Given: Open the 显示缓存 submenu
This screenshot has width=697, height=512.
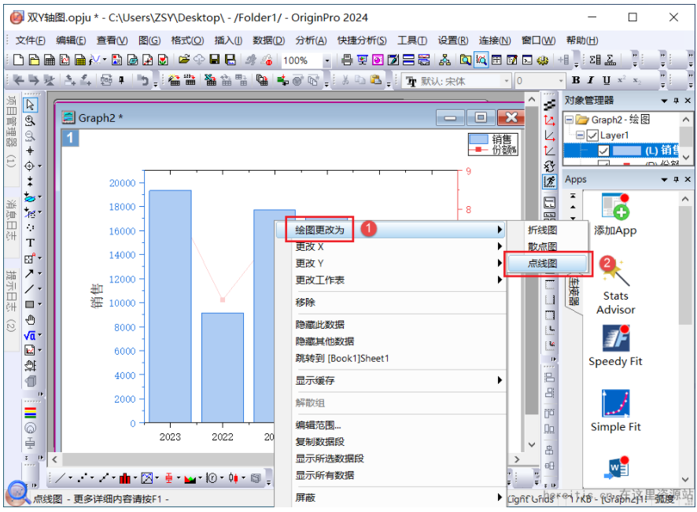Looking at the screenshot, I should (x=391, y=381).
